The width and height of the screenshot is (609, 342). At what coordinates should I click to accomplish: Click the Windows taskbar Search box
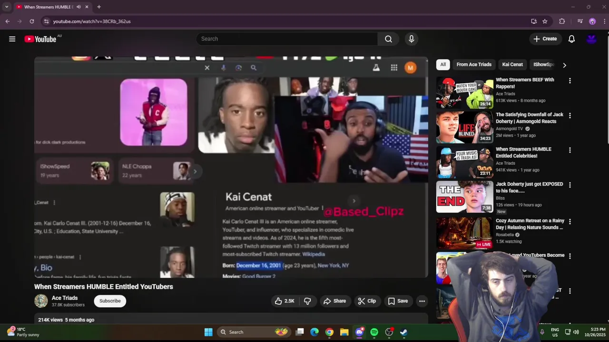[253, 332]
